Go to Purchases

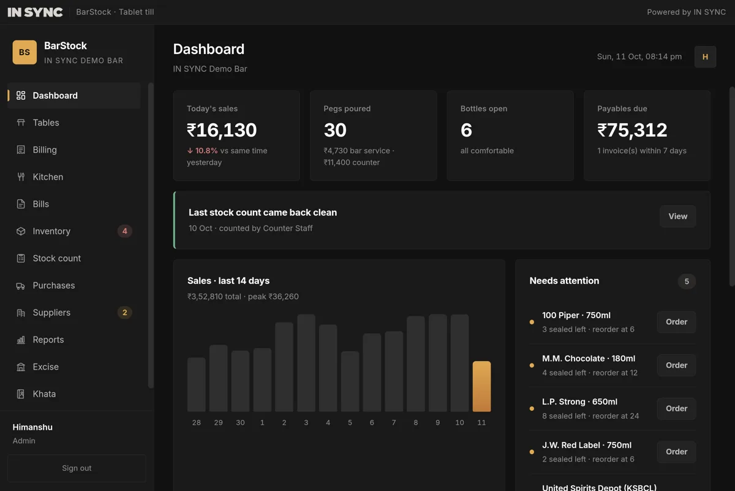(74, 286)
